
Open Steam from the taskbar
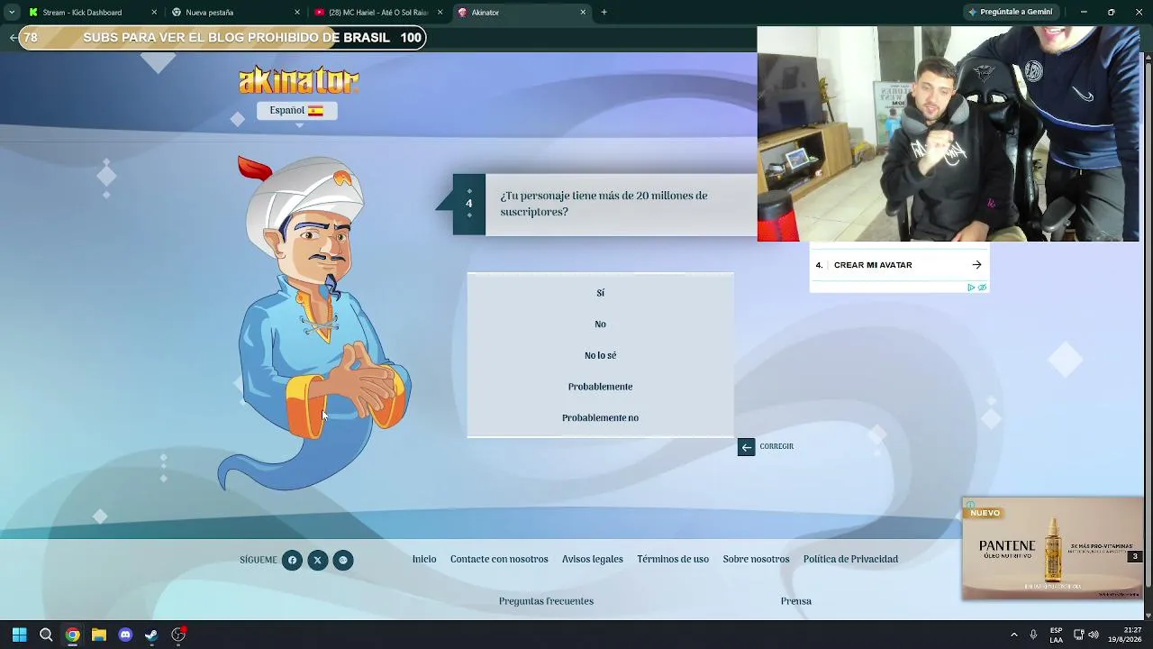tap(151, 635)
